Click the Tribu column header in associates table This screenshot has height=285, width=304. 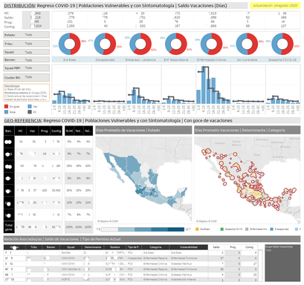[33, 247]
